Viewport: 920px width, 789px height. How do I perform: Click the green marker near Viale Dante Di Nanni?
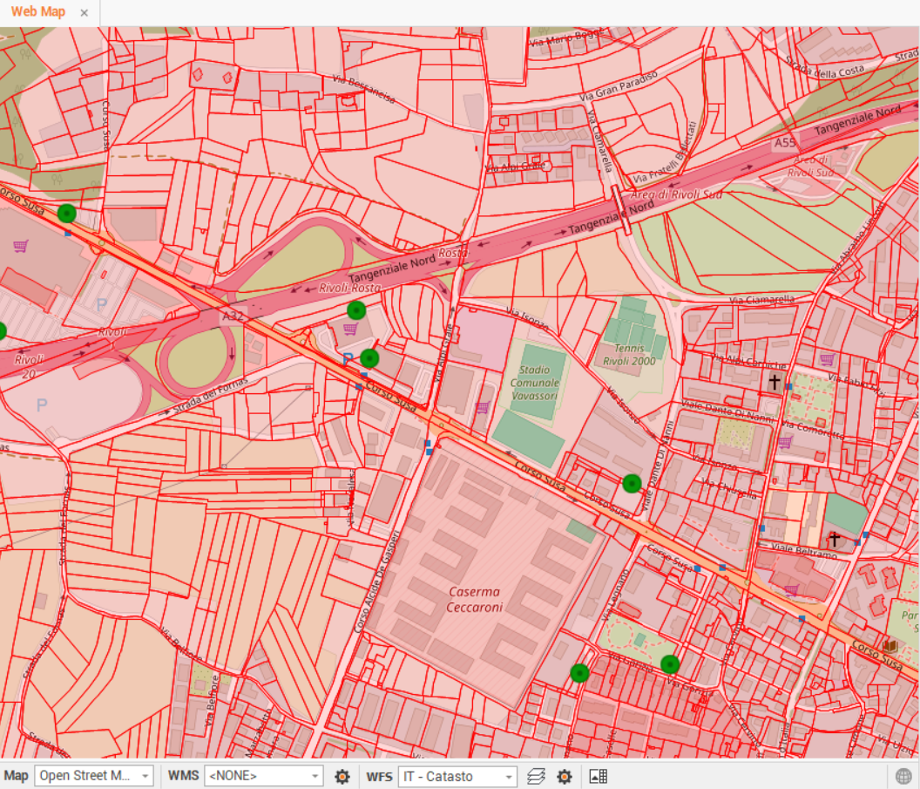(631, 483)
